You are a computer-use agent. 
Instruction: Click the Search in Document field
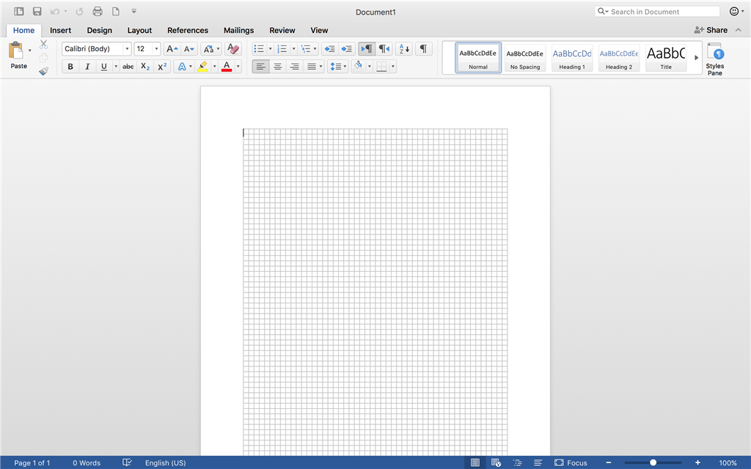tap(662, 12)
